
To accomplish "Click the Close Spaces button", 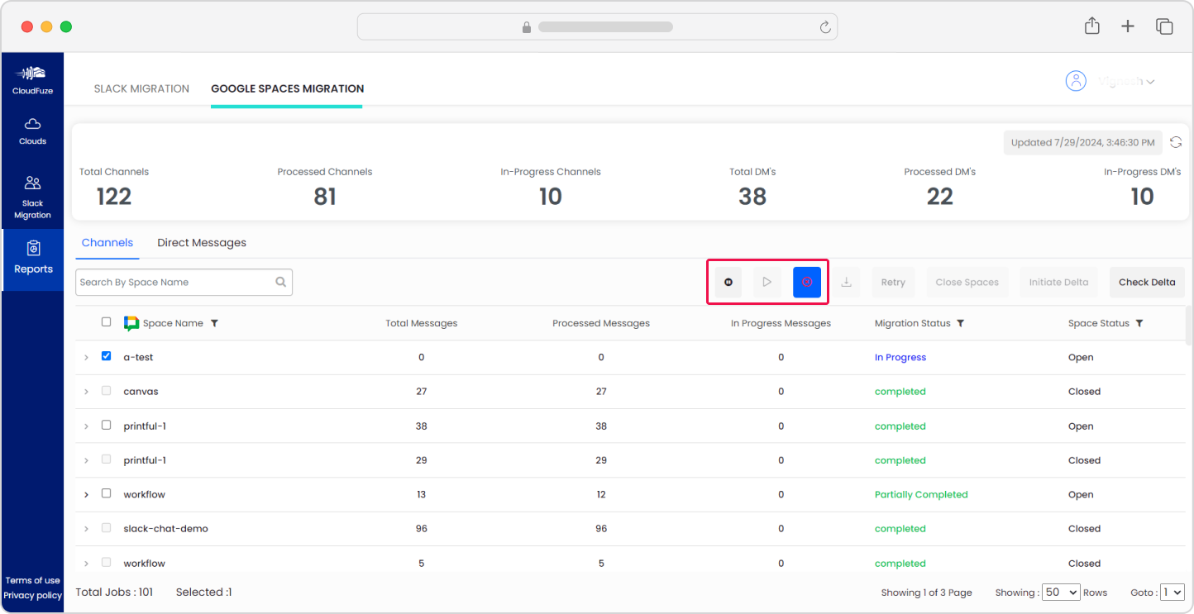I will pyautogui.click(x=967, y=282).
